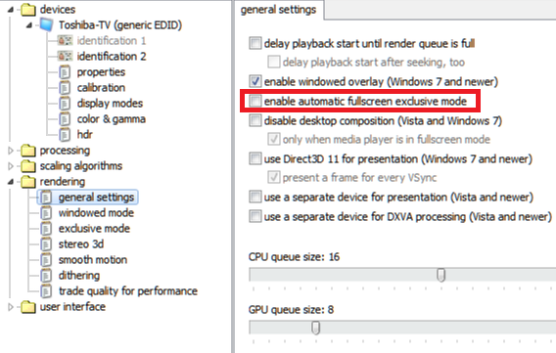Tick delay playback start until render queue full
The width and height of the screenshot is (556, 353).
(255, 43)
